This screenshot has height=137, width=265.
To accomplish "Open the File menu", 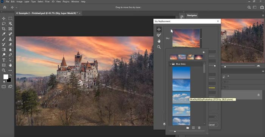I will point(7,2).
